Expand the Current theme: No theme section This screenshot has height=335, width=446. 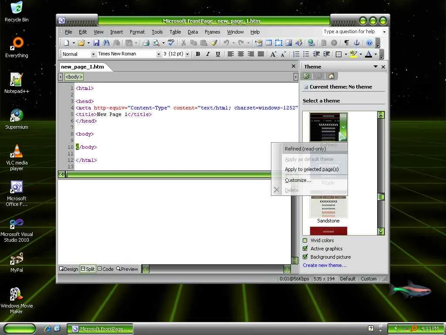pyautogui.click(x=306, y=87)
